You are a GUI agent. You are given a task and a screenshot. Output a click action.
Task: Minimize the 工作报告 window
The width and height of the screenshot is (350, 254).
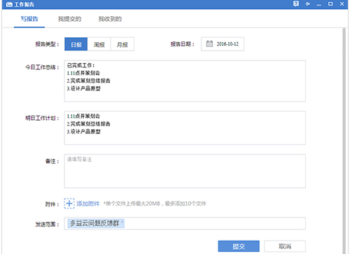coord(319,4)
